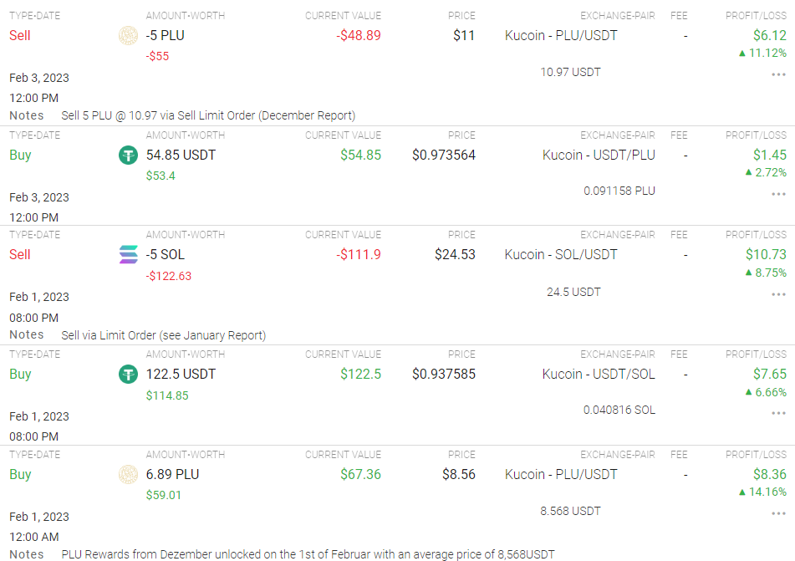The height and width of the screenshot is (561, 795).
Task: Click the PLU Rewards note text
Action: (x=308, y=554)
